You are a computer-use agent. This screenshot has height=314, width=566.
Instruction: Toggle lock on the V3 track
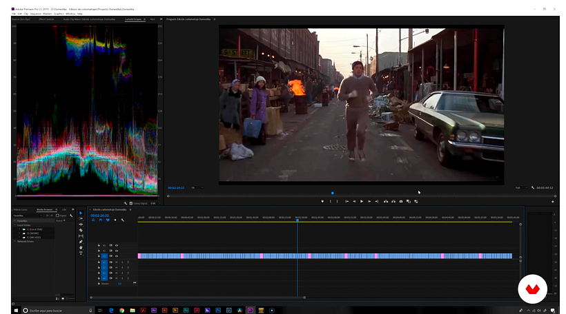[99, 245]
